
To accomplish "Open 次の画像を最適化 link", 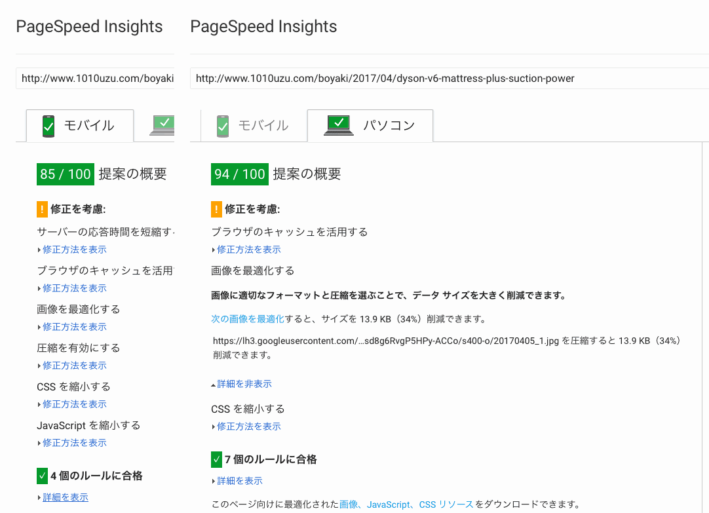I will pyautogui.click(x=248, y=319).
